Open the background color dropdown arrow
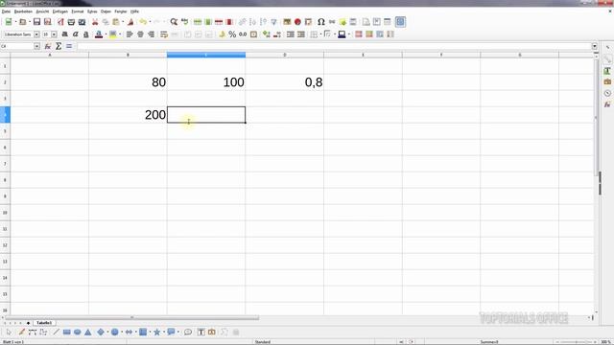 click(x=120, y=34)
